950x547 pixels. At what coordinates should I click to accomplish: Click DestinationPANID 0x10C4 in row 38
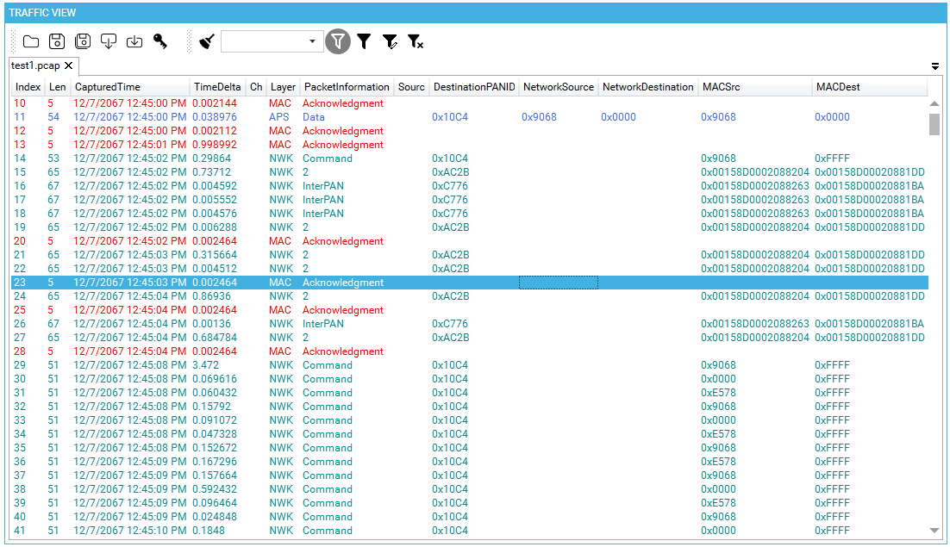coord(450,489)
